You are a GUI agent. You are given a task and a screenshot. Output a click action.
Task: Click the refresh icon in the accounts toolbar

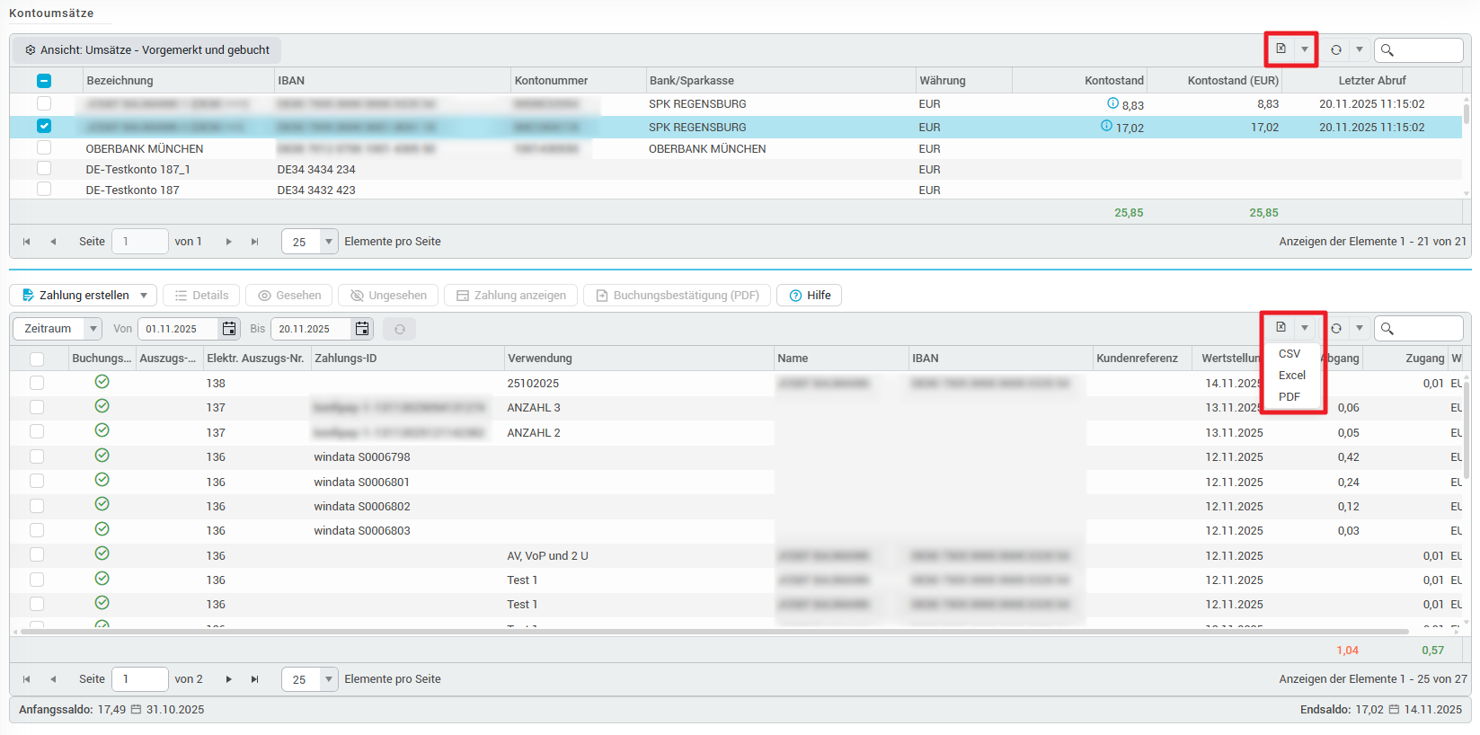(x=1336, y=50)
